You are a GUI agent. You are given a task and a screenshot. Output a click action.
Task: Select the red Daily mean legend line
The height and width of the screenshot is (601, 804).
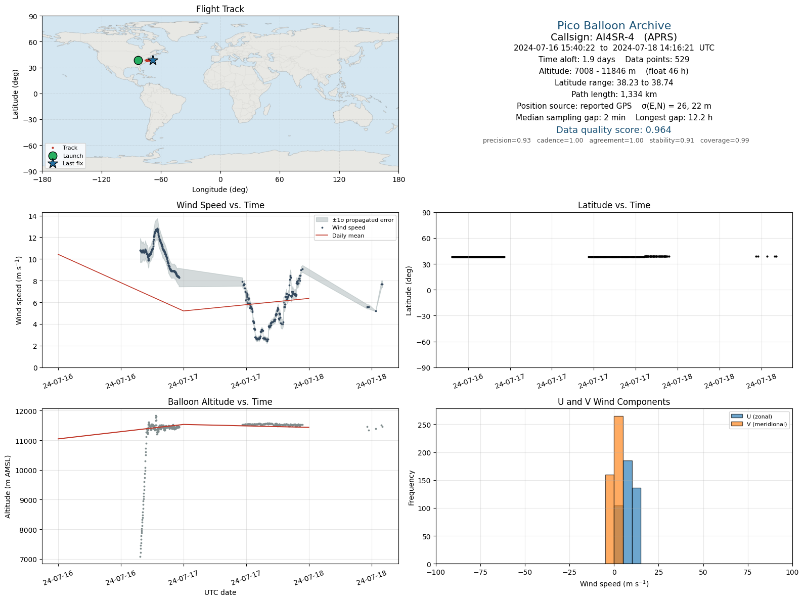[322, 236]
